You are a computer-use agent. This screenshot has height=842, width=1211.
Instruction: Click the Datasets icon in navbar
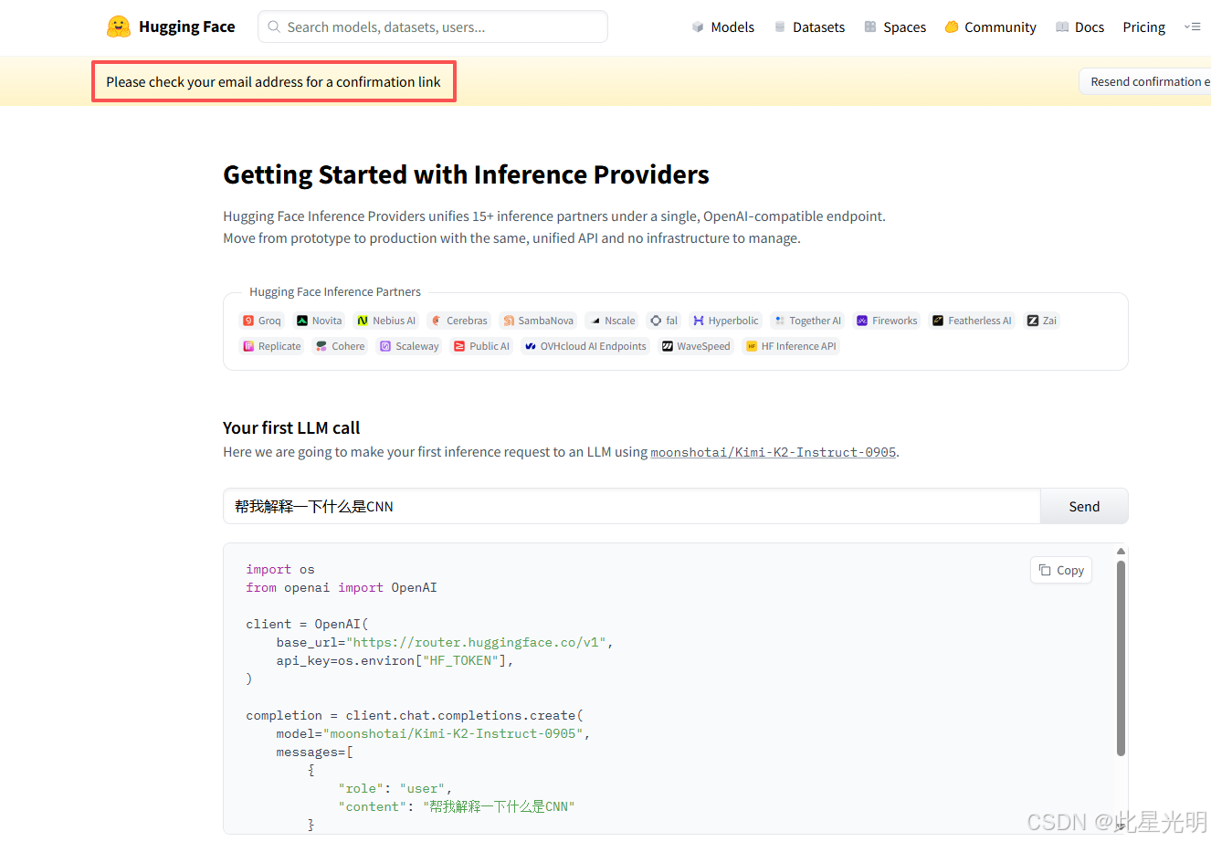click(x=780, y=27)
